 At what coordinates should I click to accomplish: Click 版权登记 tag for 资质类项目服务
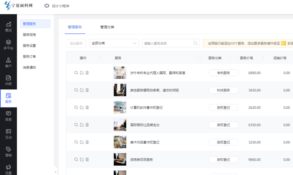pyautogui.click(x=224, y=160)
